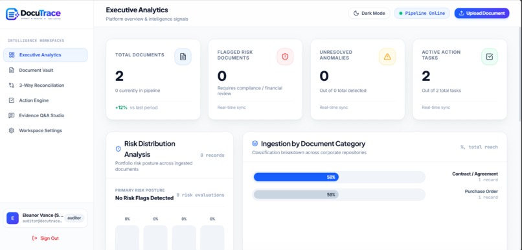
Task: Click the Sign Out link
Action: click(x=45, y=238)
